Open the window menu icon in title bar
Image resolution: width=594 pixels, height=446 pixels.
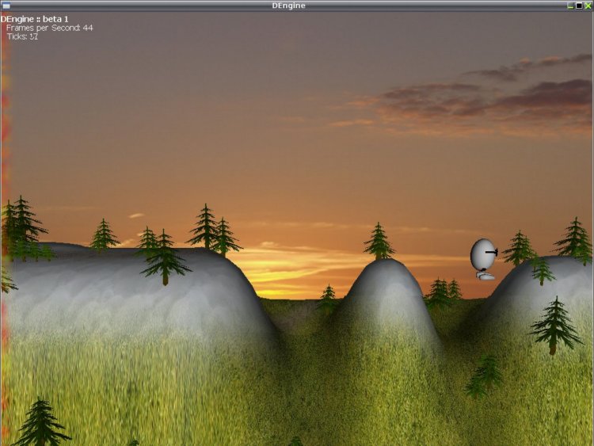point(6,6)
